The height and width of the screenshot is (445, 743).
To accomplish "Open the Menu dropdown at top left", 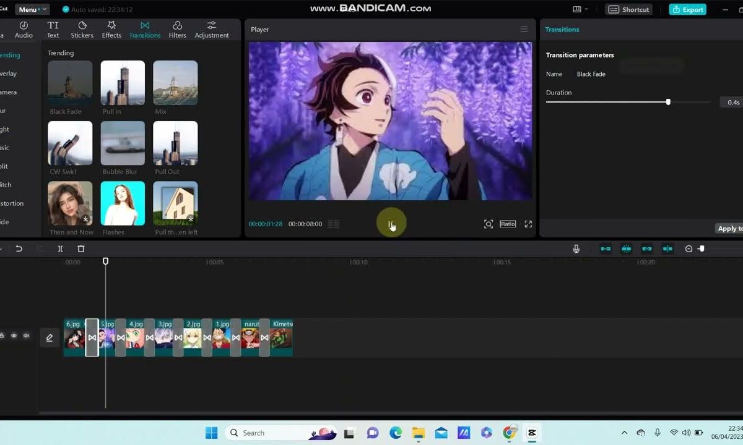I will pyautogui.click(x=32, y=9).
